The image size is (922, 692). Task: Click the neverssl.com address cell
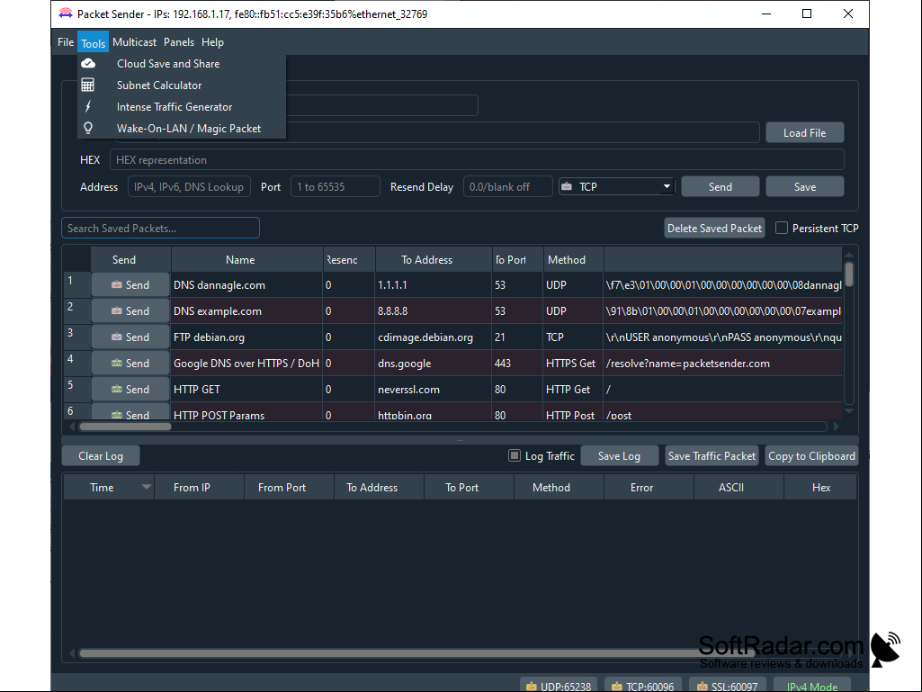coord(434,389)
